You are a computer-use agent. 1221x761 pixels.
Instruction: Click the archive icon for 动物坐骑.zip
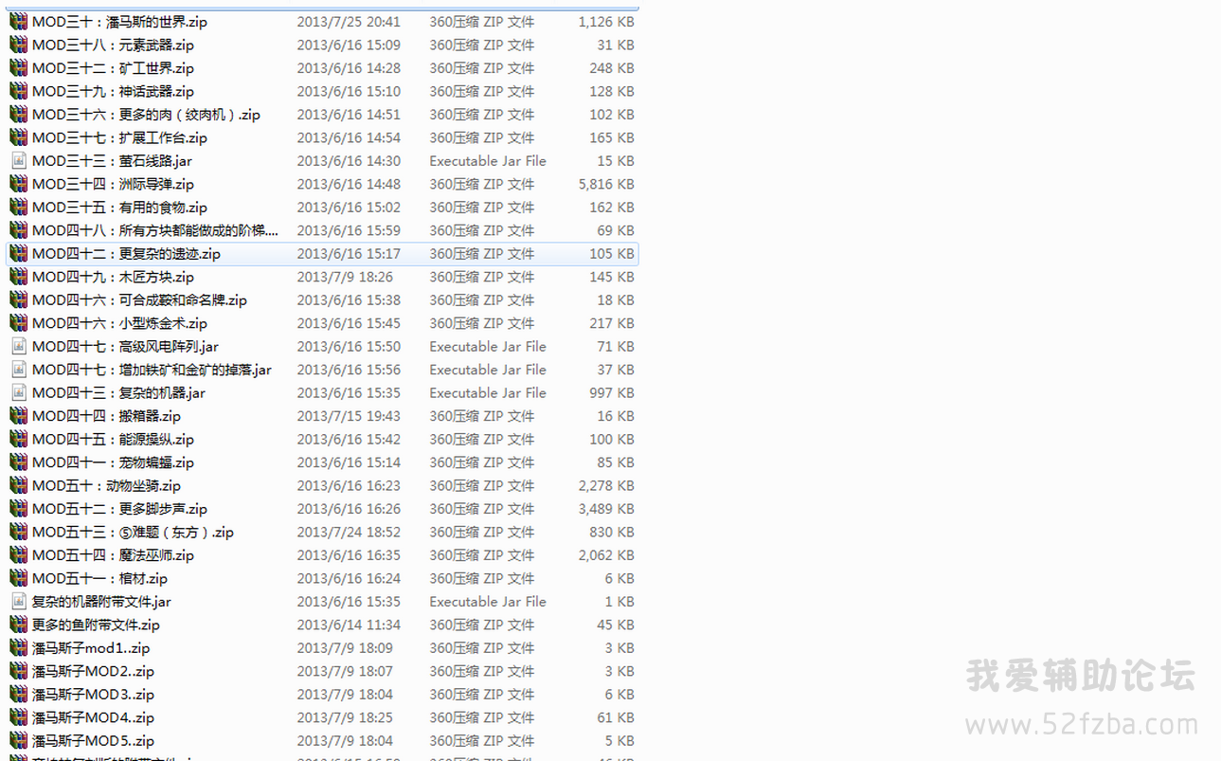18,485
